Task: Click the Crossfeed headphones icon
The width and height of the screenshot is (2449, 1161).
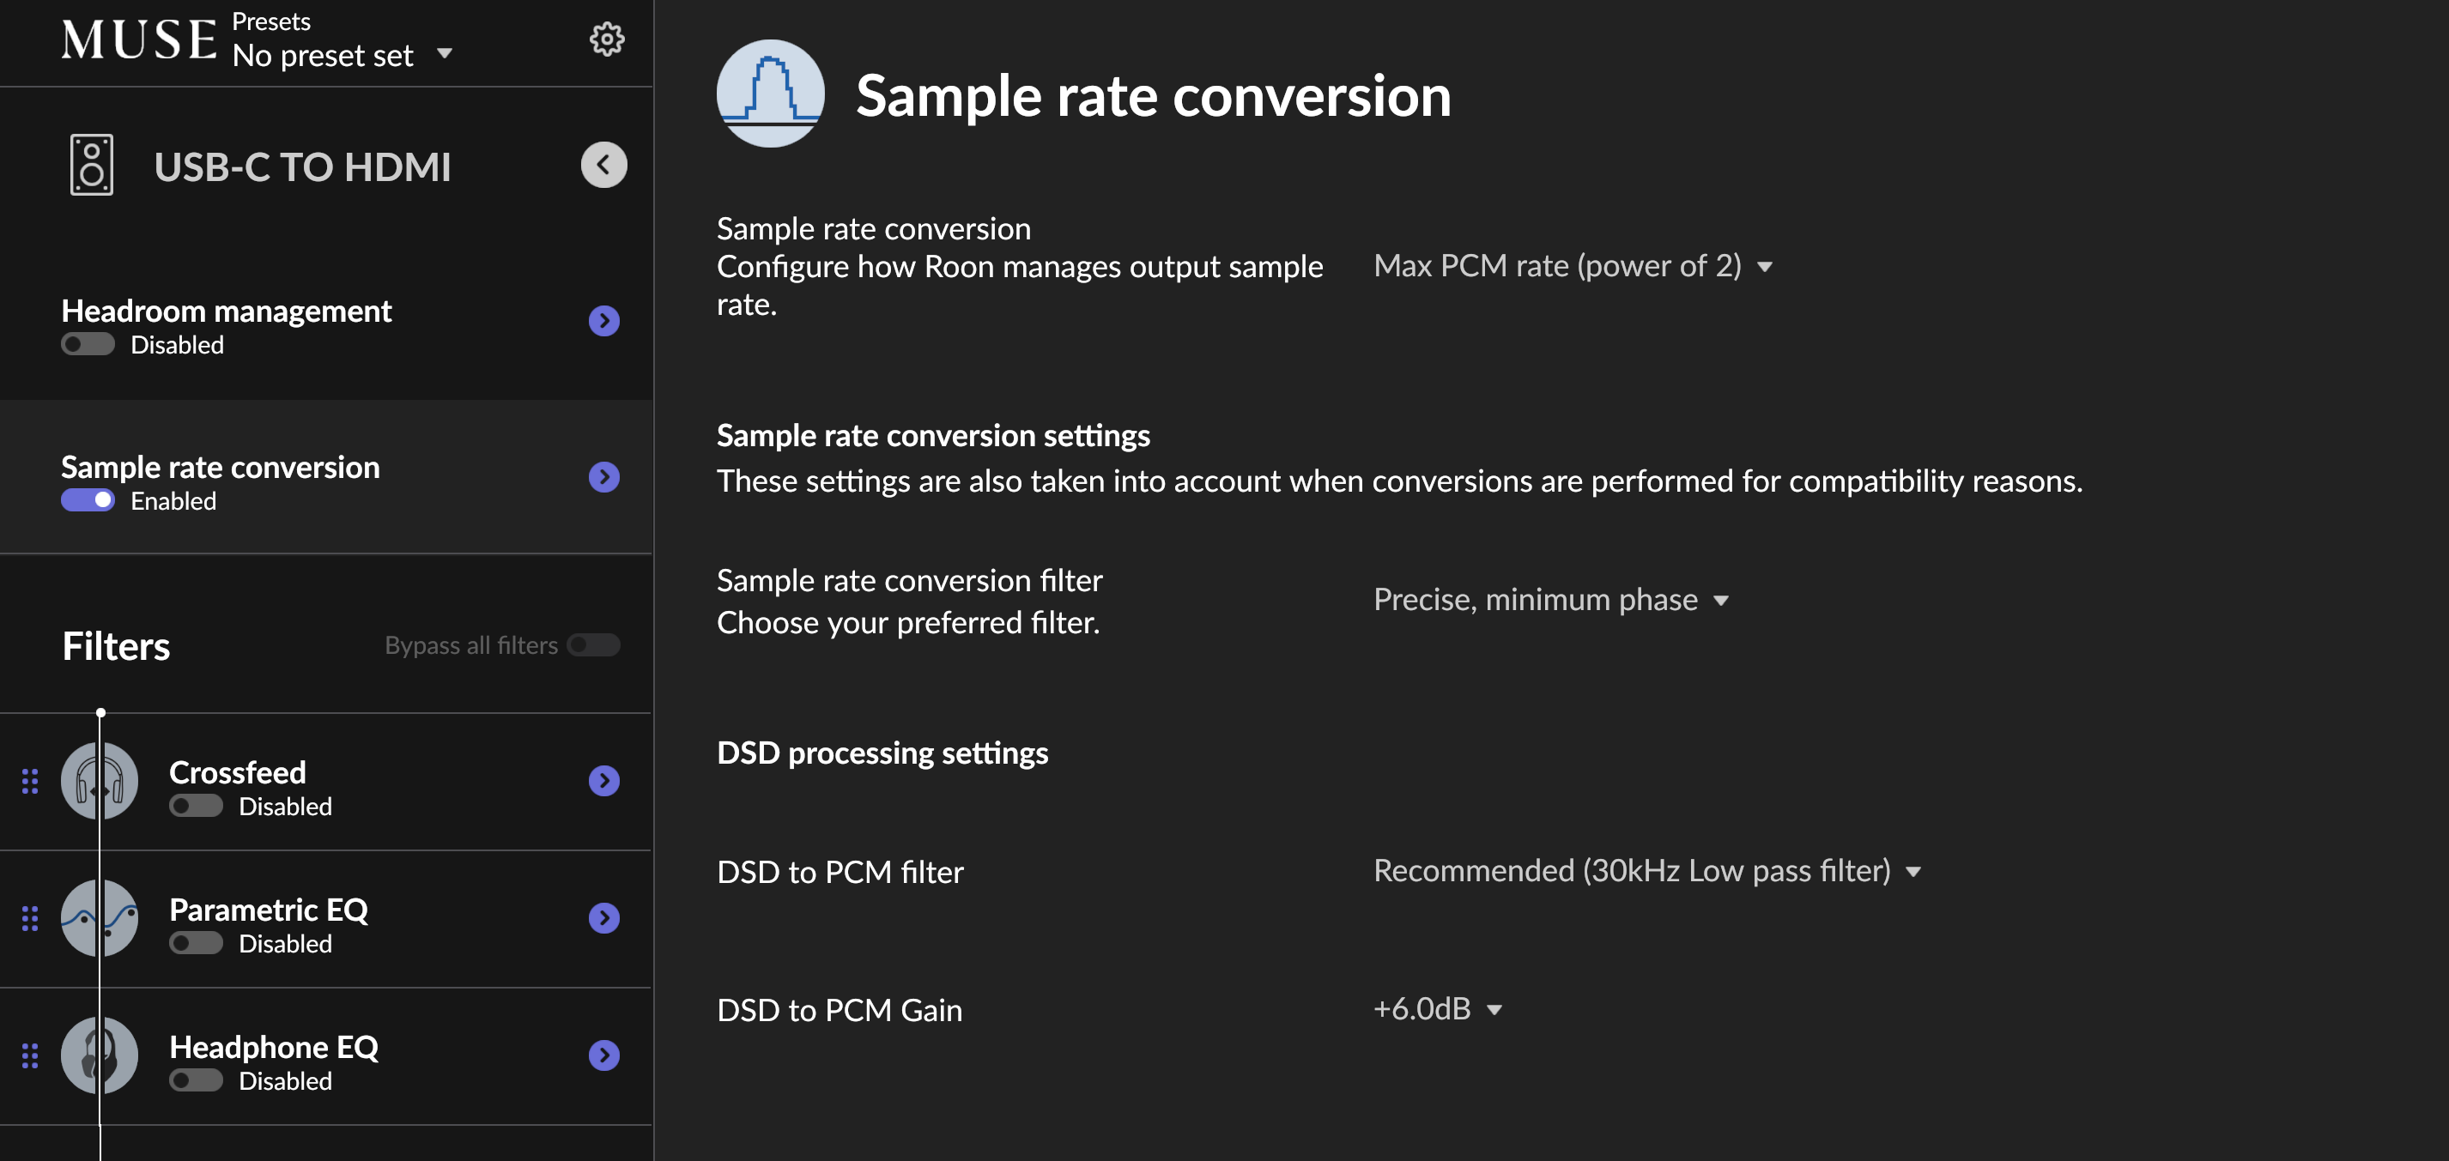Action: (x=100, y=781)
